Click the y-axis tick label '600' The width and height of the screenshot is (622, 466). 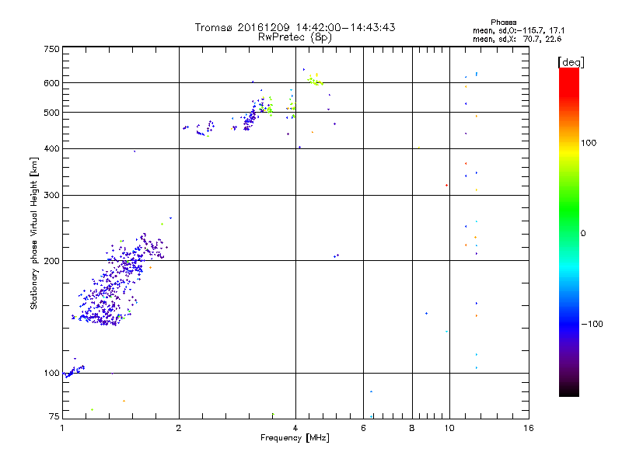tap(51, 83)
